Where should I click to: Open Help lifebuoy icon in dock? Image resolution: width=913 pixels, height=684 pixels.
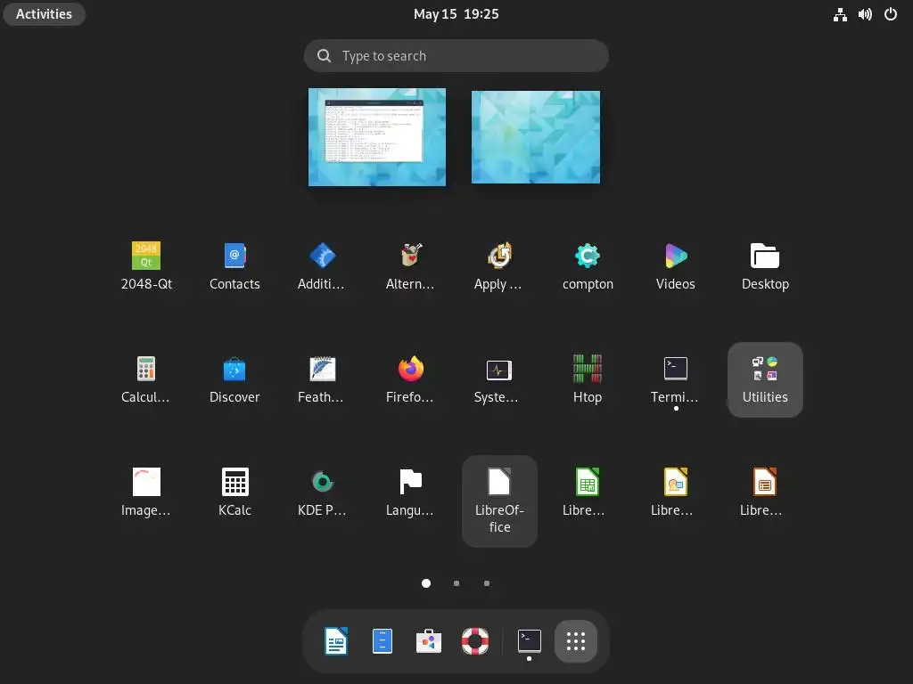[x=475, y=641]
